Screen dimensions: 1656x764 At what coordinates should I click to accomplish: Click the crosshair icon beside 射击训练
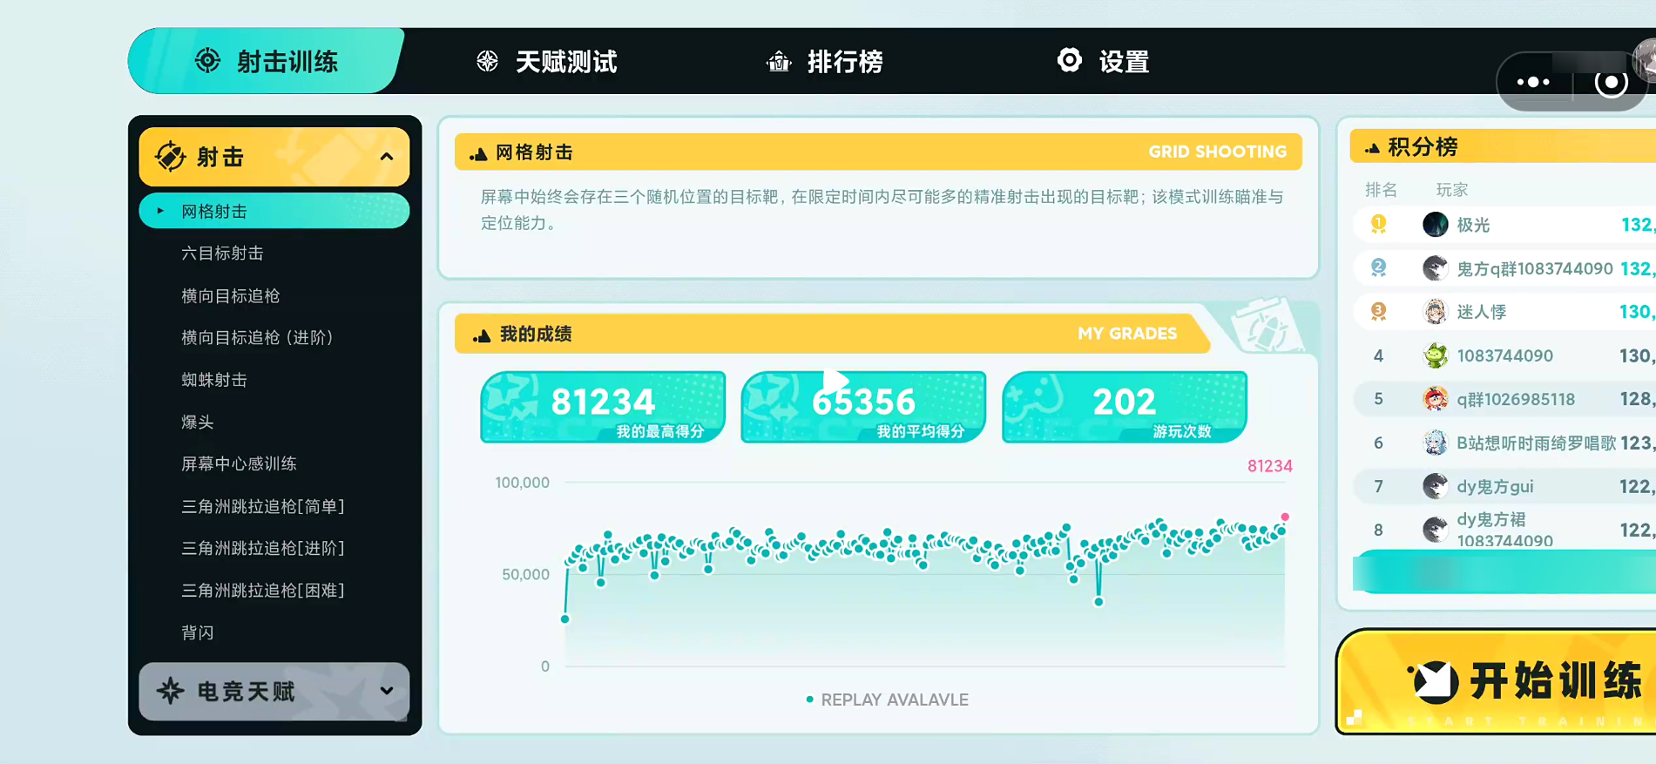(x=207, y=61)
